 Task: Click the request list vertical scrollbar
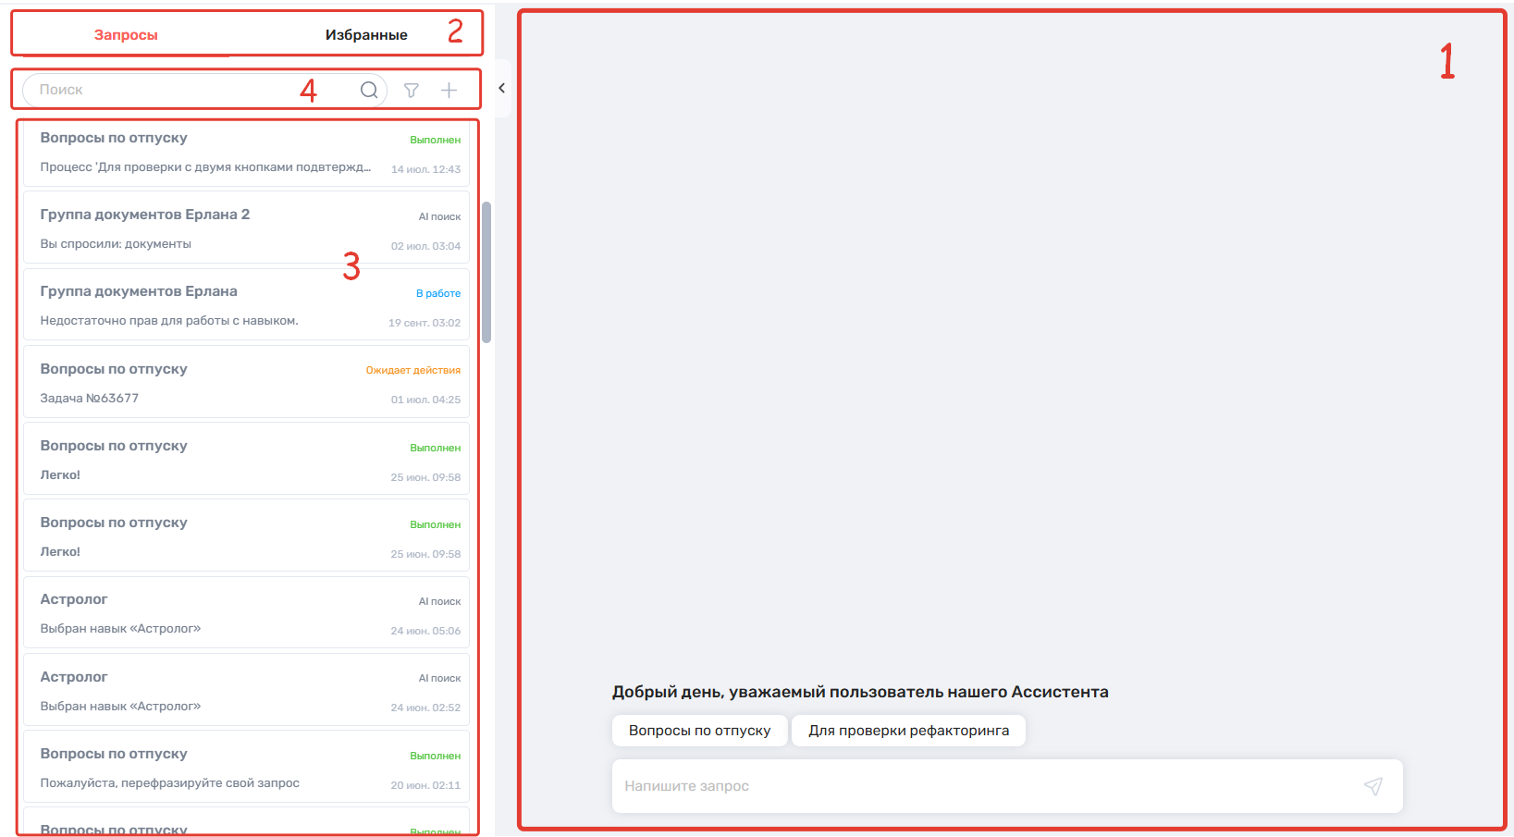486,272
